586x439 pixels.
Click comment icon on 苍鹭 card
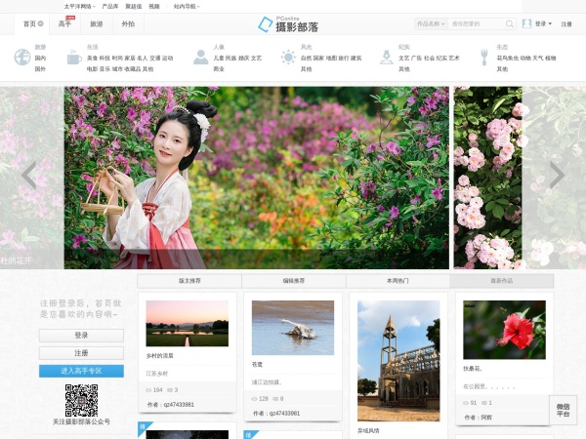point(275,399)
